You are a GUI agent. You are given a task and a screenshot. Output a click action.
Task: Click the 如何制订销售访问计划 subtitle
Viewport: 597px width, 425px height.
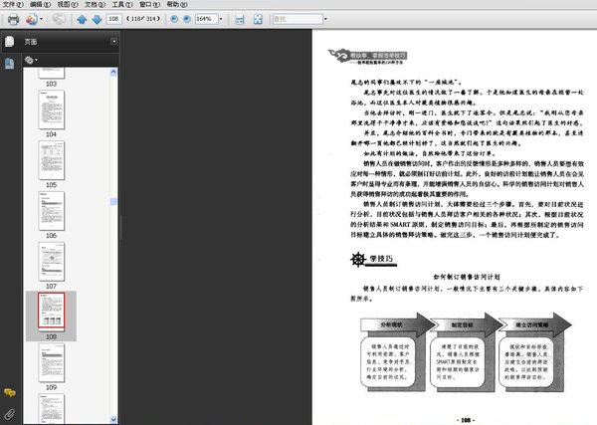click(x=467, y=277)
